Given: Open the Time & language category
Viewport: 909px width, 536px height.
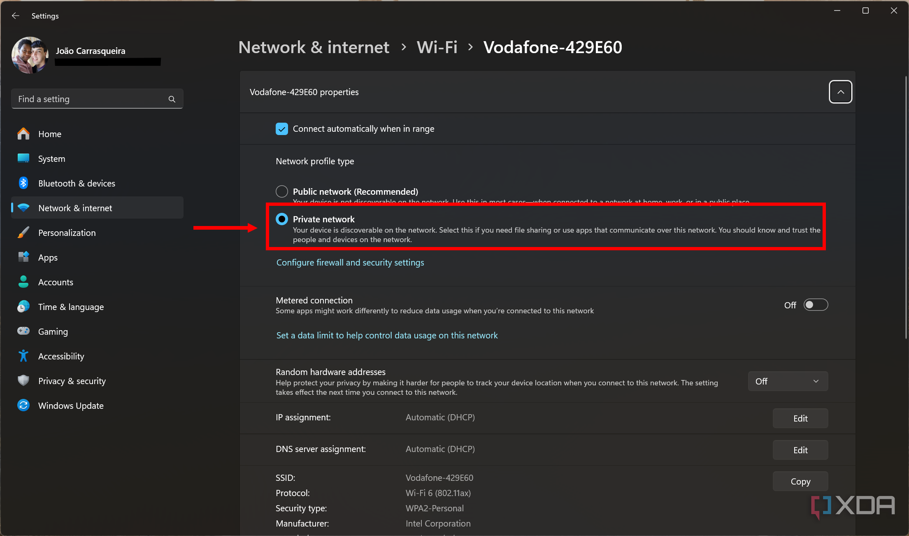Looking at the screenshot, I should 71,307.
